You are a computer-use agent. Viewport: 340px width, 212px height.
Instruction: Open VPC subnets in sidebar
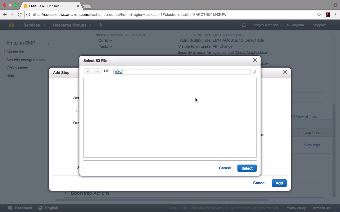pyautogui.click(x=17, y=68)
